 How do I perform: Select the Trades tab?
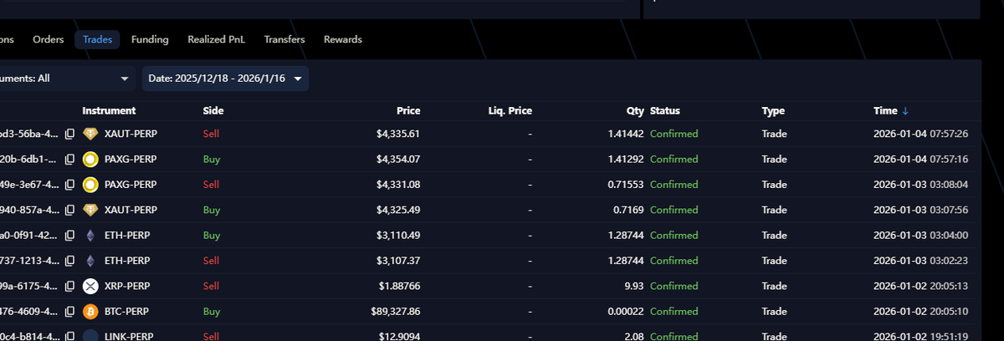(x=97, y=39)
